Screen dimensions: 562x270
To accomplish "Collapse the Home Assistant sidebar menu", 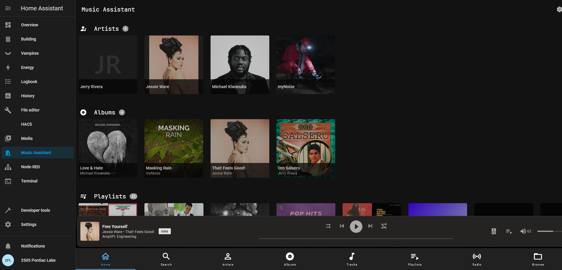I will point(8,8).
